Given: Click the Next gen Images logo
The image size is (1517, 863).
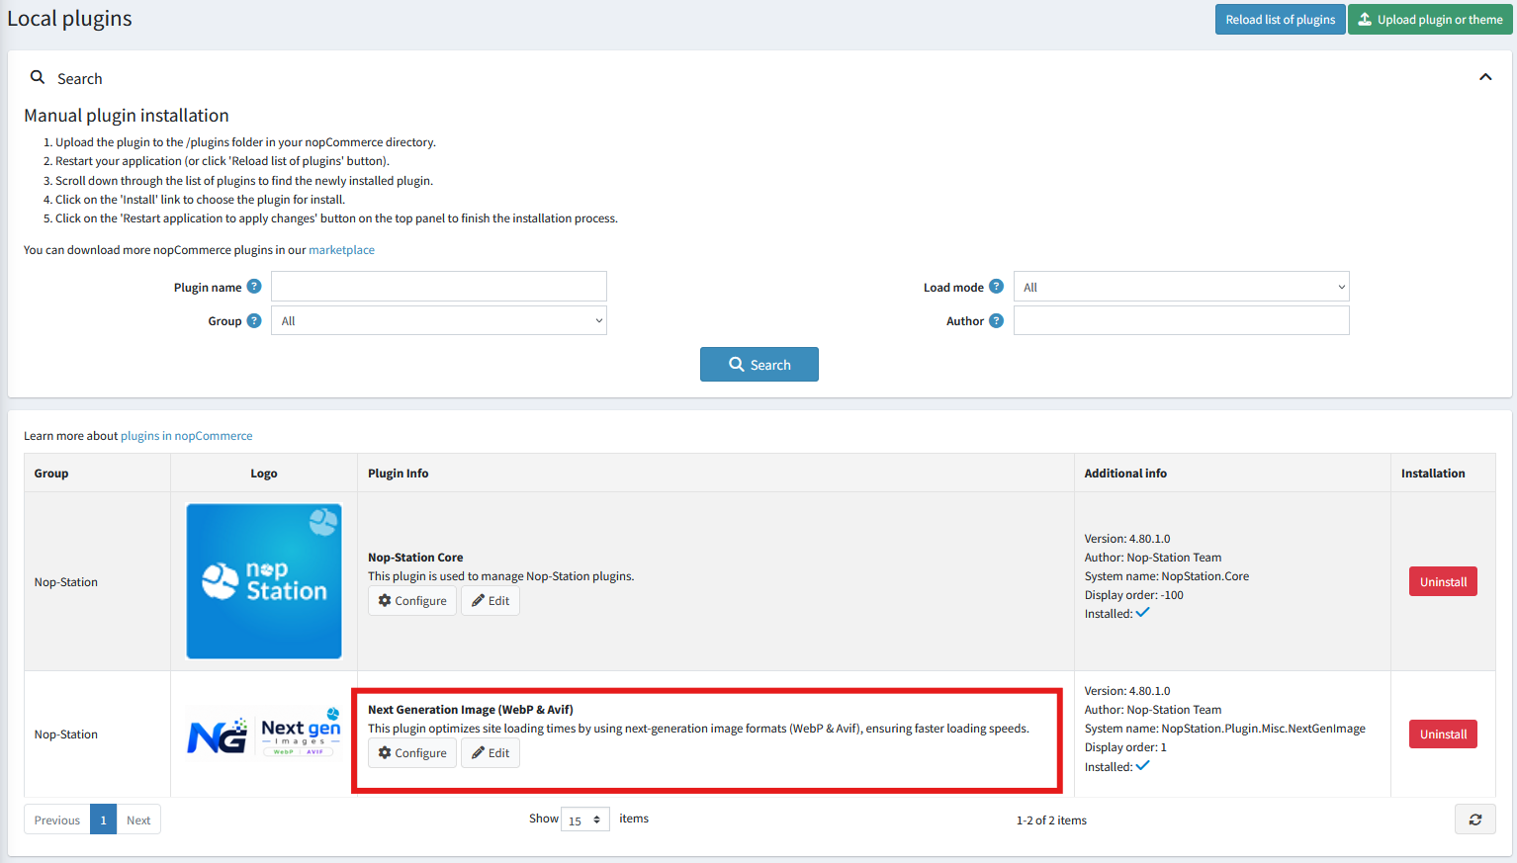Looking at the screenshot, I should (x=264, y=734).
